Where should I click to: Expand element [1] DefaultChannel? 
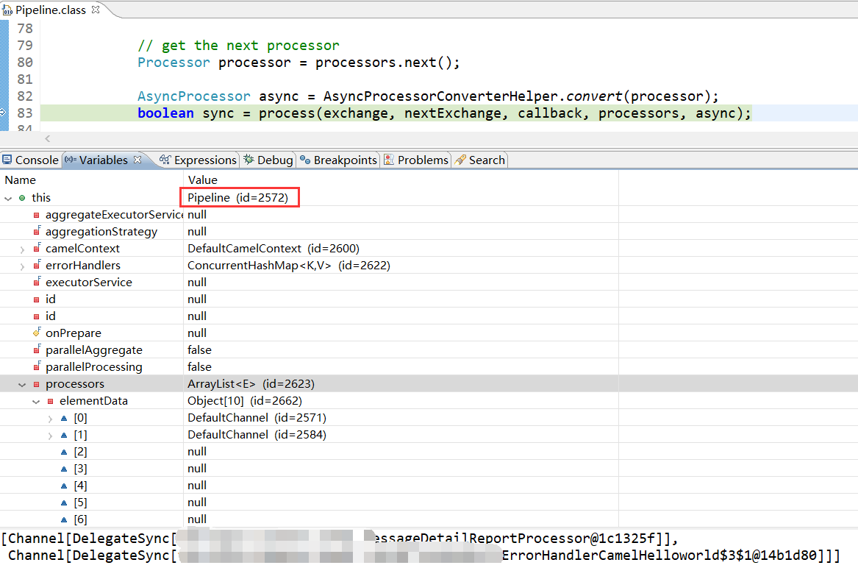click(50, 436)
